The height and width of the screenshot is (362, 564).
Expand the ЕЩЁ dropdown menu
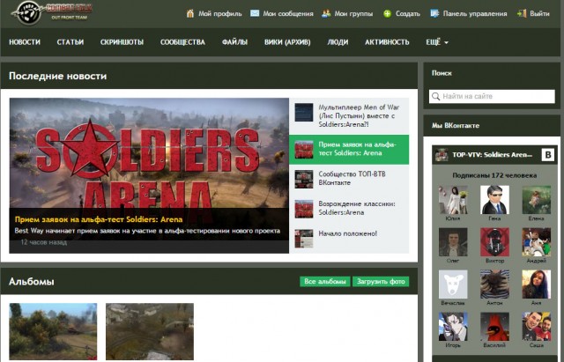click(437, 42)
